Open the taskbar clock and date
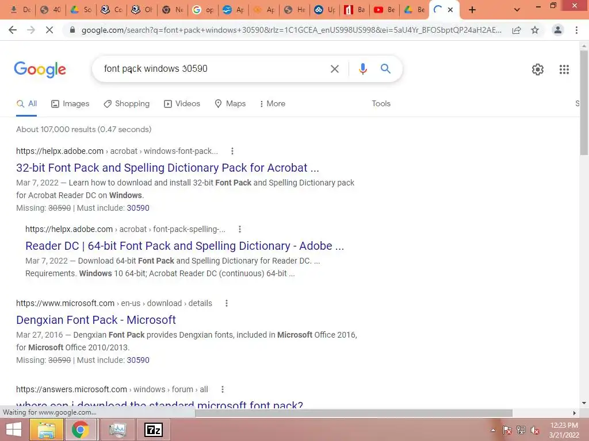589x441 pixels. [564, 430]
